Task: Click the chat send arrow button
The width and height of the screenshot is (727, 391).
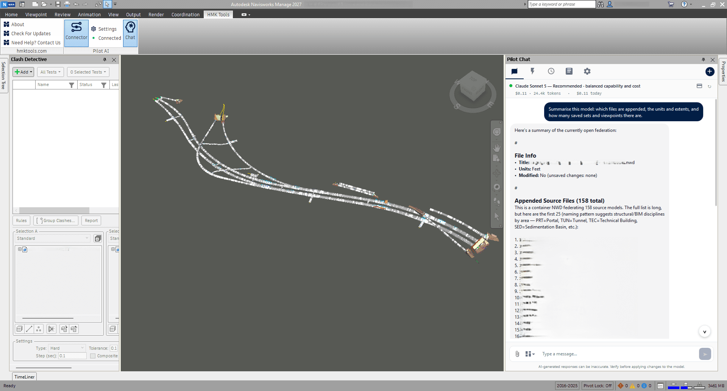Action: pos(705,354)
